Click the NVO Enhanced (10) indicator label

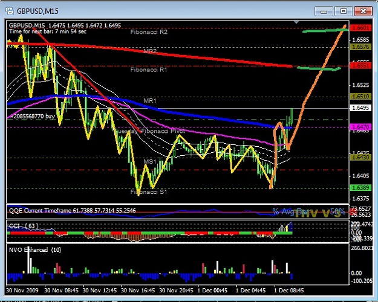point(35,249)
